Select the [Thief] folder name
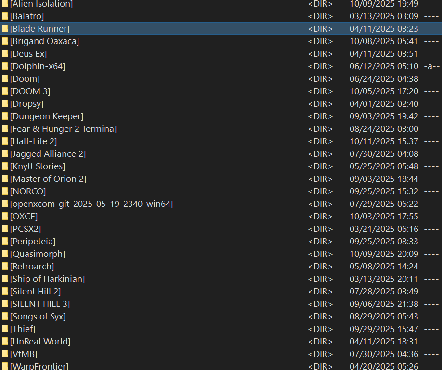This screenshot has height=370, width=442. pos(23,329)
